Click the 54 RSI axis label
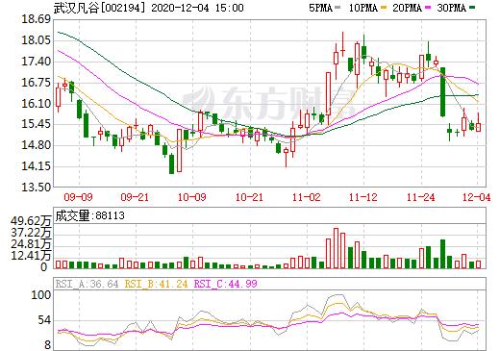500x351 pixels. (44, 320)
